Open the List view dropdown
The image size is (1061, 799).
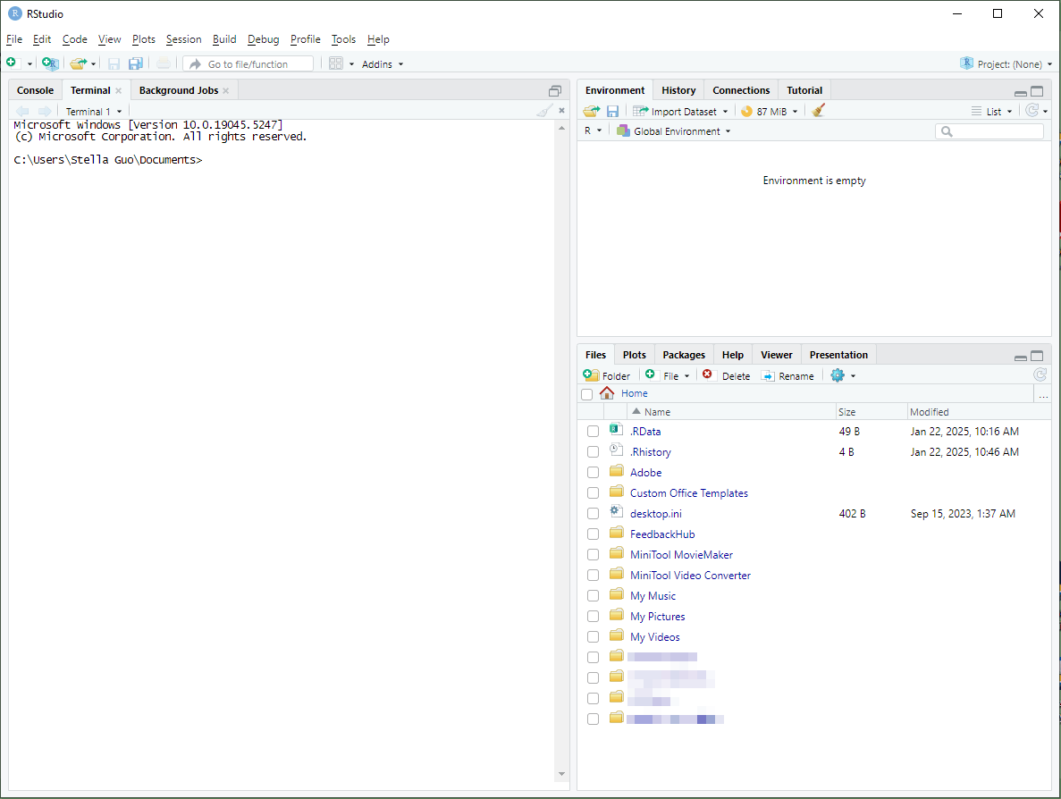[992, 112]
